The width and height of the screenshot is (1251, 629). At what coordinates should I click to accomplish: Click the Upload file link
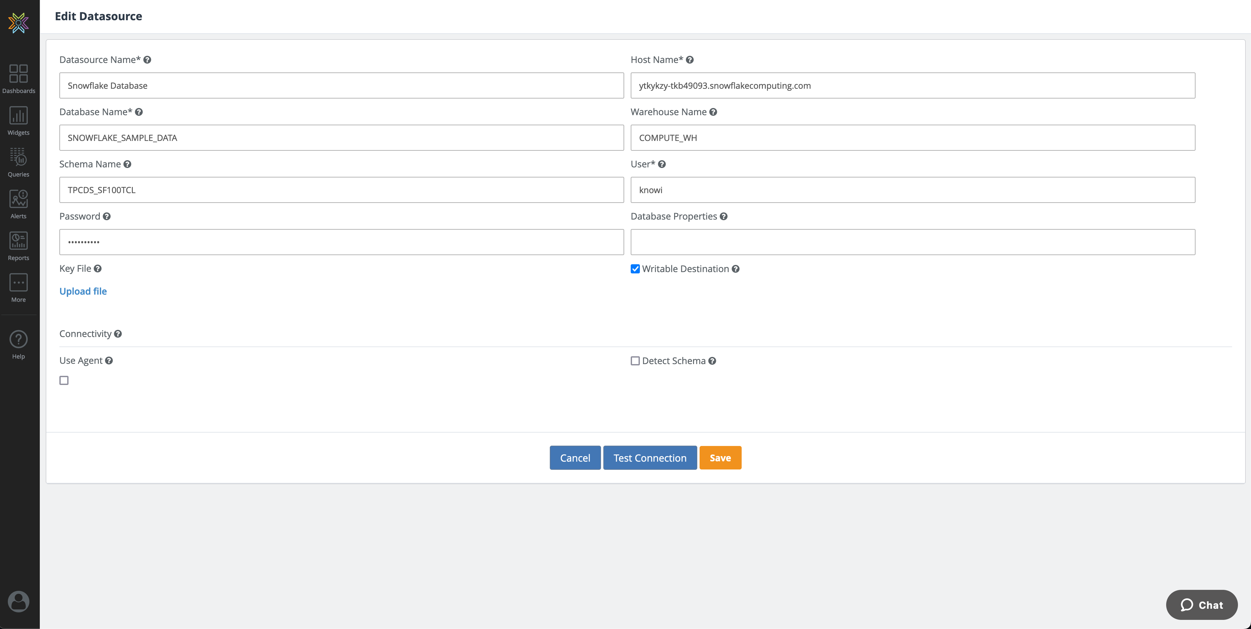tap(83, 291)
